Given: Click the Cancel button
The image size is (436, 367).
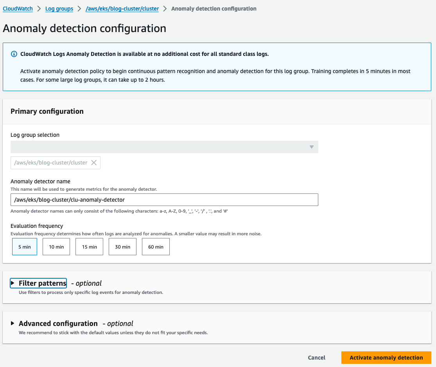Looking at the screenshot, I should pos(316,357).
